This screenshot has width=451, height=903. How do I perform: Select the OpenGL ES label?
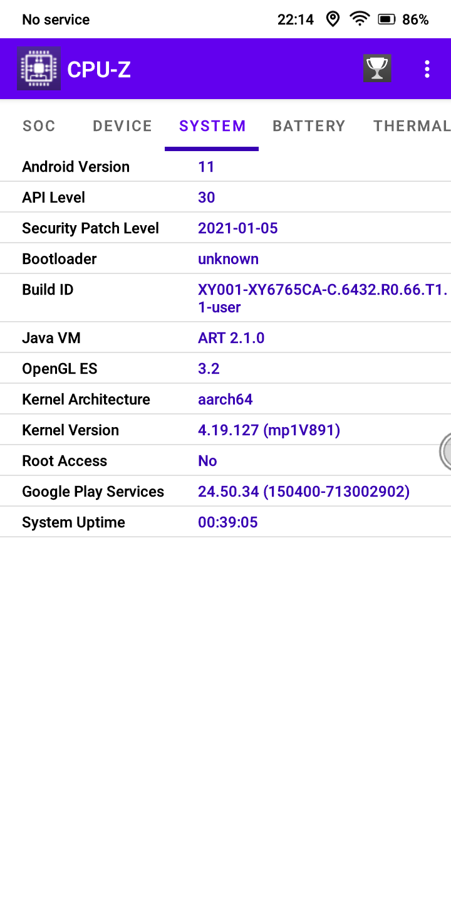click(x=60, y=369)
